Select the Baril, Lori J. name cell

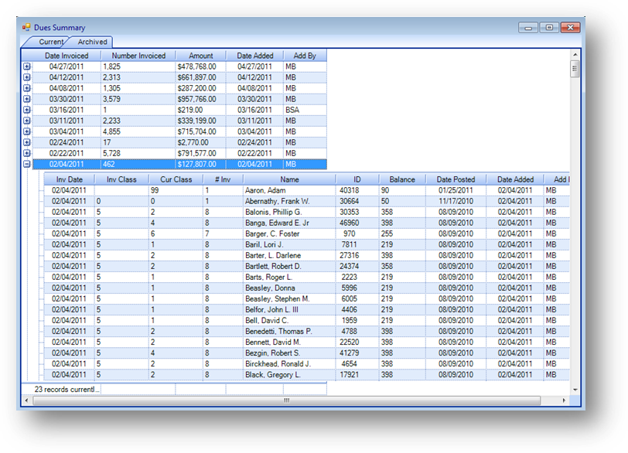tap(289, 244)
